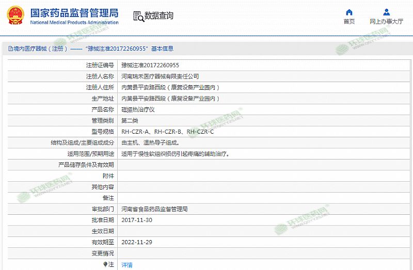Viewport: 413px width, 270px height.
Task: Select registration number 豫械注准20172260955 in table
Action: click(x=150, y=66)
